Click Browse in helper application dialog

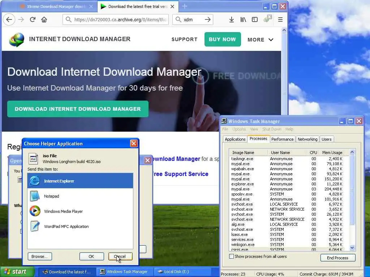40,256
